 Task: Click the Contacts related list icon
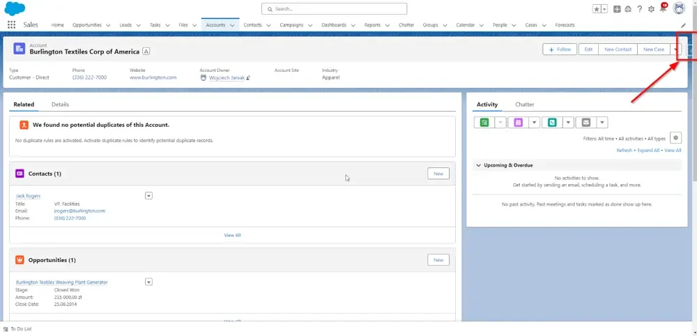pos(20,174)
